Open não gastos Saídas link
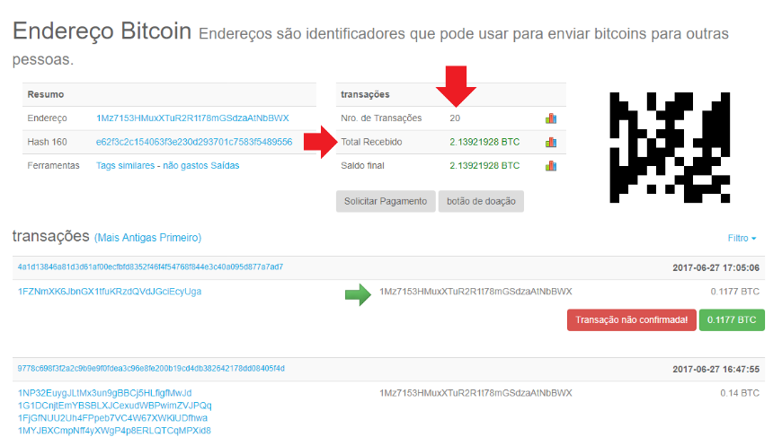 (201, 165)
